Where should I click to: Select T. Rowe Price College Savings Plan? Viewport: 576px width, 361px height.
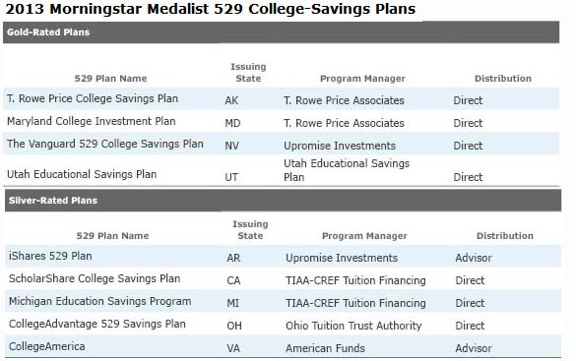[93, 98]
